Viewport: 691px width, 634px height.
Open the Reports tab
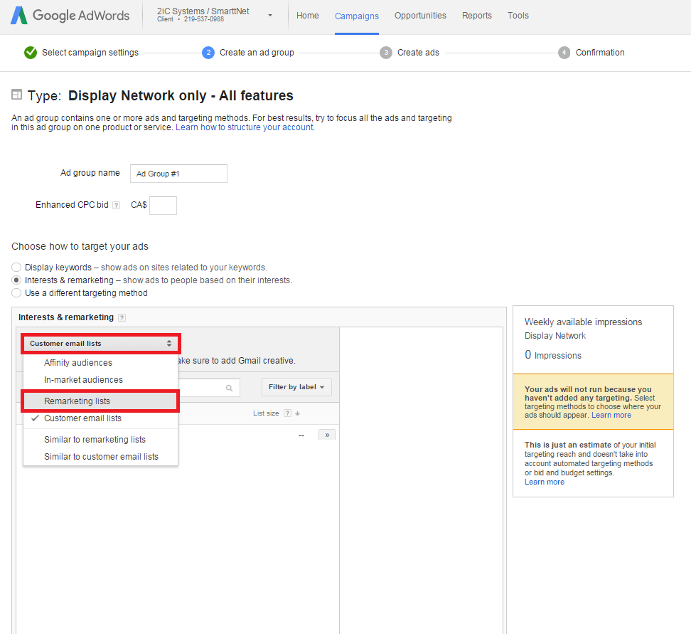pyautogui.click(x=477, y=16)
